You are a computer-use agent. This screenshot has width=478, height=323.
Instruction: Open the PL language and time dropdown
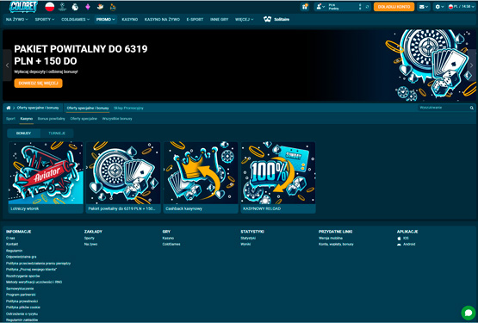tap(462, 7)
